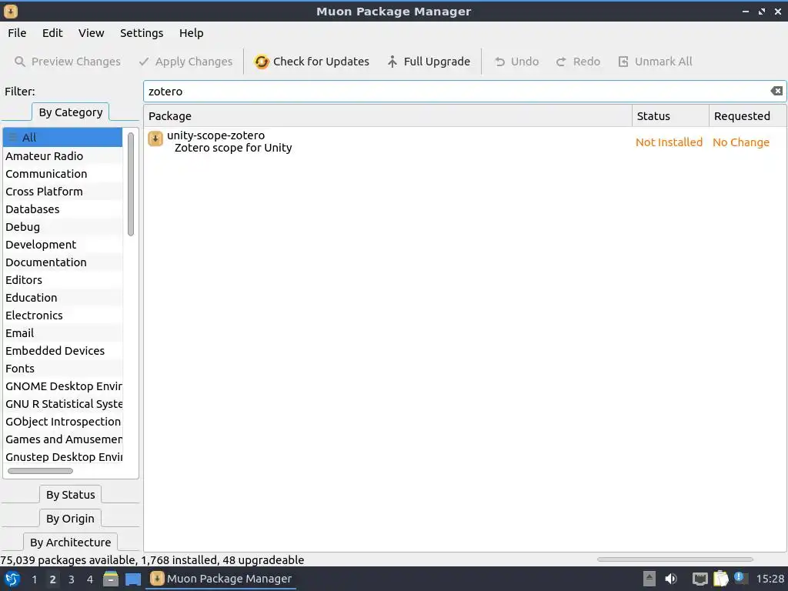This screenshot has height=591, width=788.
Task: Select the Education category
Action: (63, 298)
